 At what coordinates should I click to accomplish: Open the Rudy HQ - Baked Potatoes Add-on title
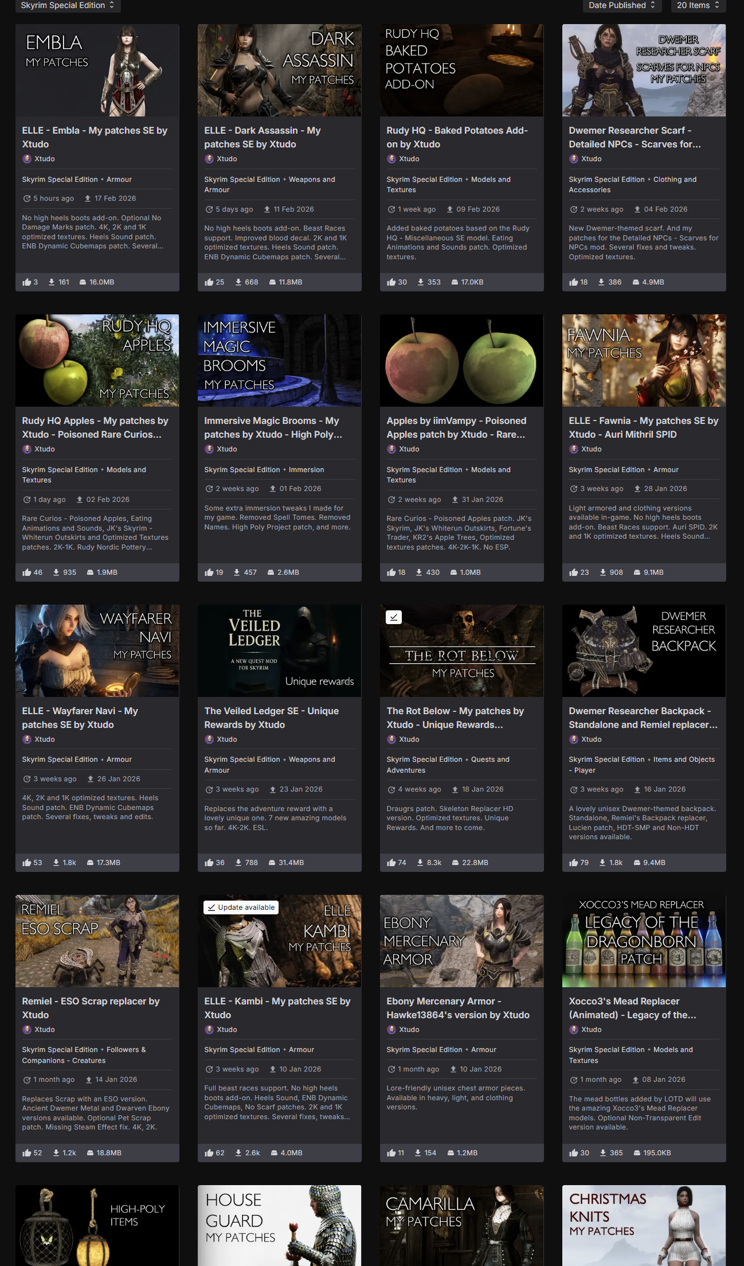pos(457,138)
